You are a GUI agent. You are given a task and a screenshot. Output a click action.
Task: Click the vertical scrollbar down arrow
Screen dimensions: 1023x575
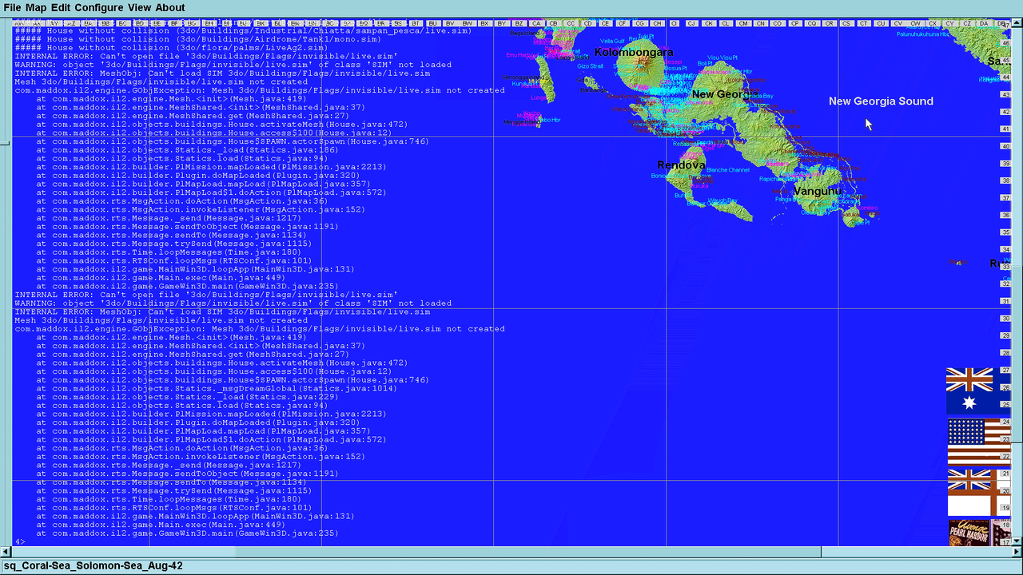pyautogui.click(x=1017, y=541)
